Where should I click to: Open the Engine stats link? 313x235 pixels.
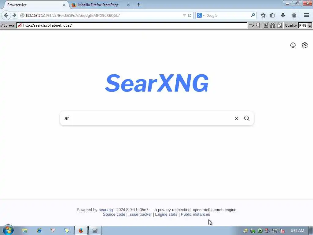(x=166, y=214)
